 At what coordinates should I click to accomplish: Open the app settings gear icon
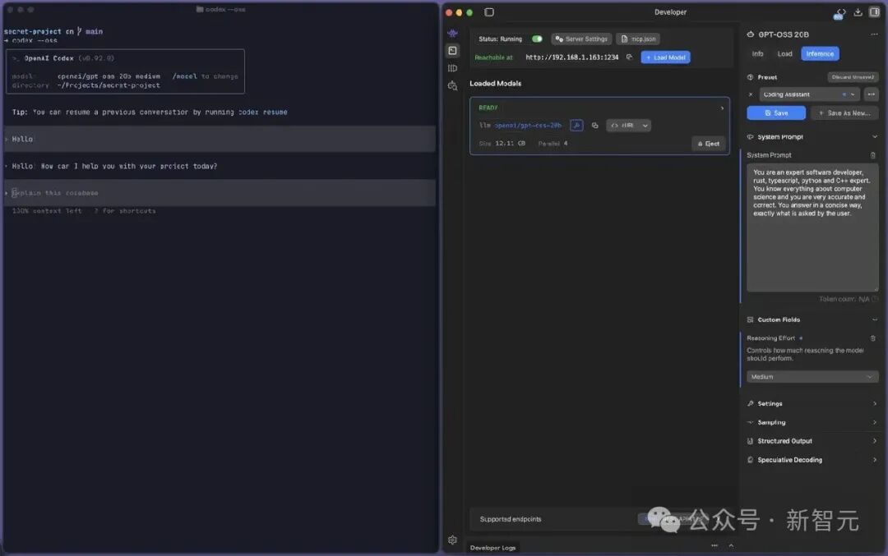coord(452,540)
